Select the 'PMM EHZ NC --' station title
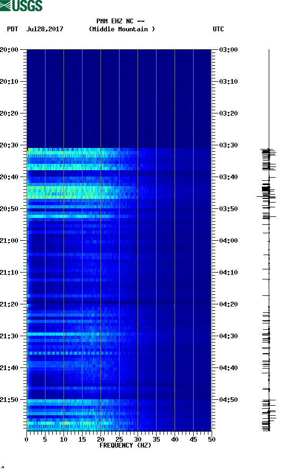Screen dimensions: 292x473 coord(121,21)
